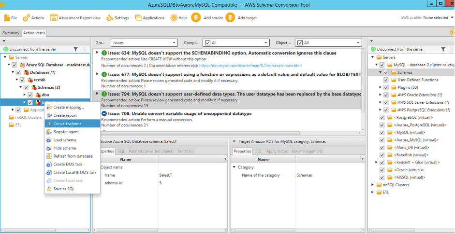Click the Add target icon
The width and height of the screenshot is (455, 234).
pos(230,18)
